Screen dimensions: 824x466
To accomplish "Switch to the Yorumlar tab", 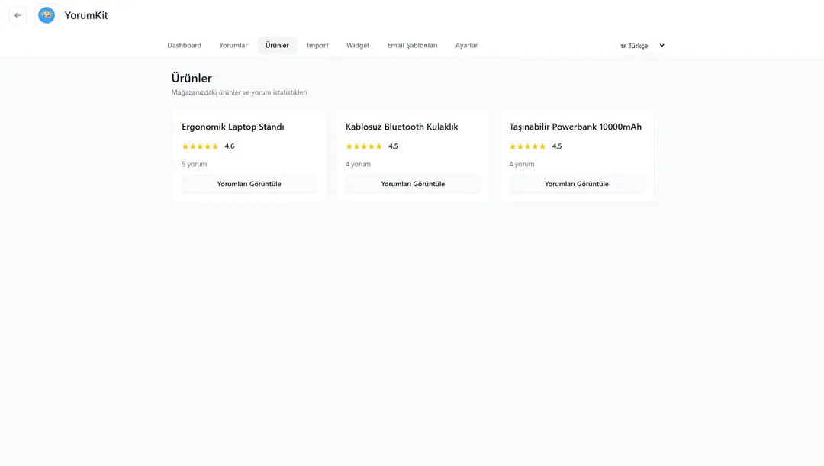I will click(233, 46).
